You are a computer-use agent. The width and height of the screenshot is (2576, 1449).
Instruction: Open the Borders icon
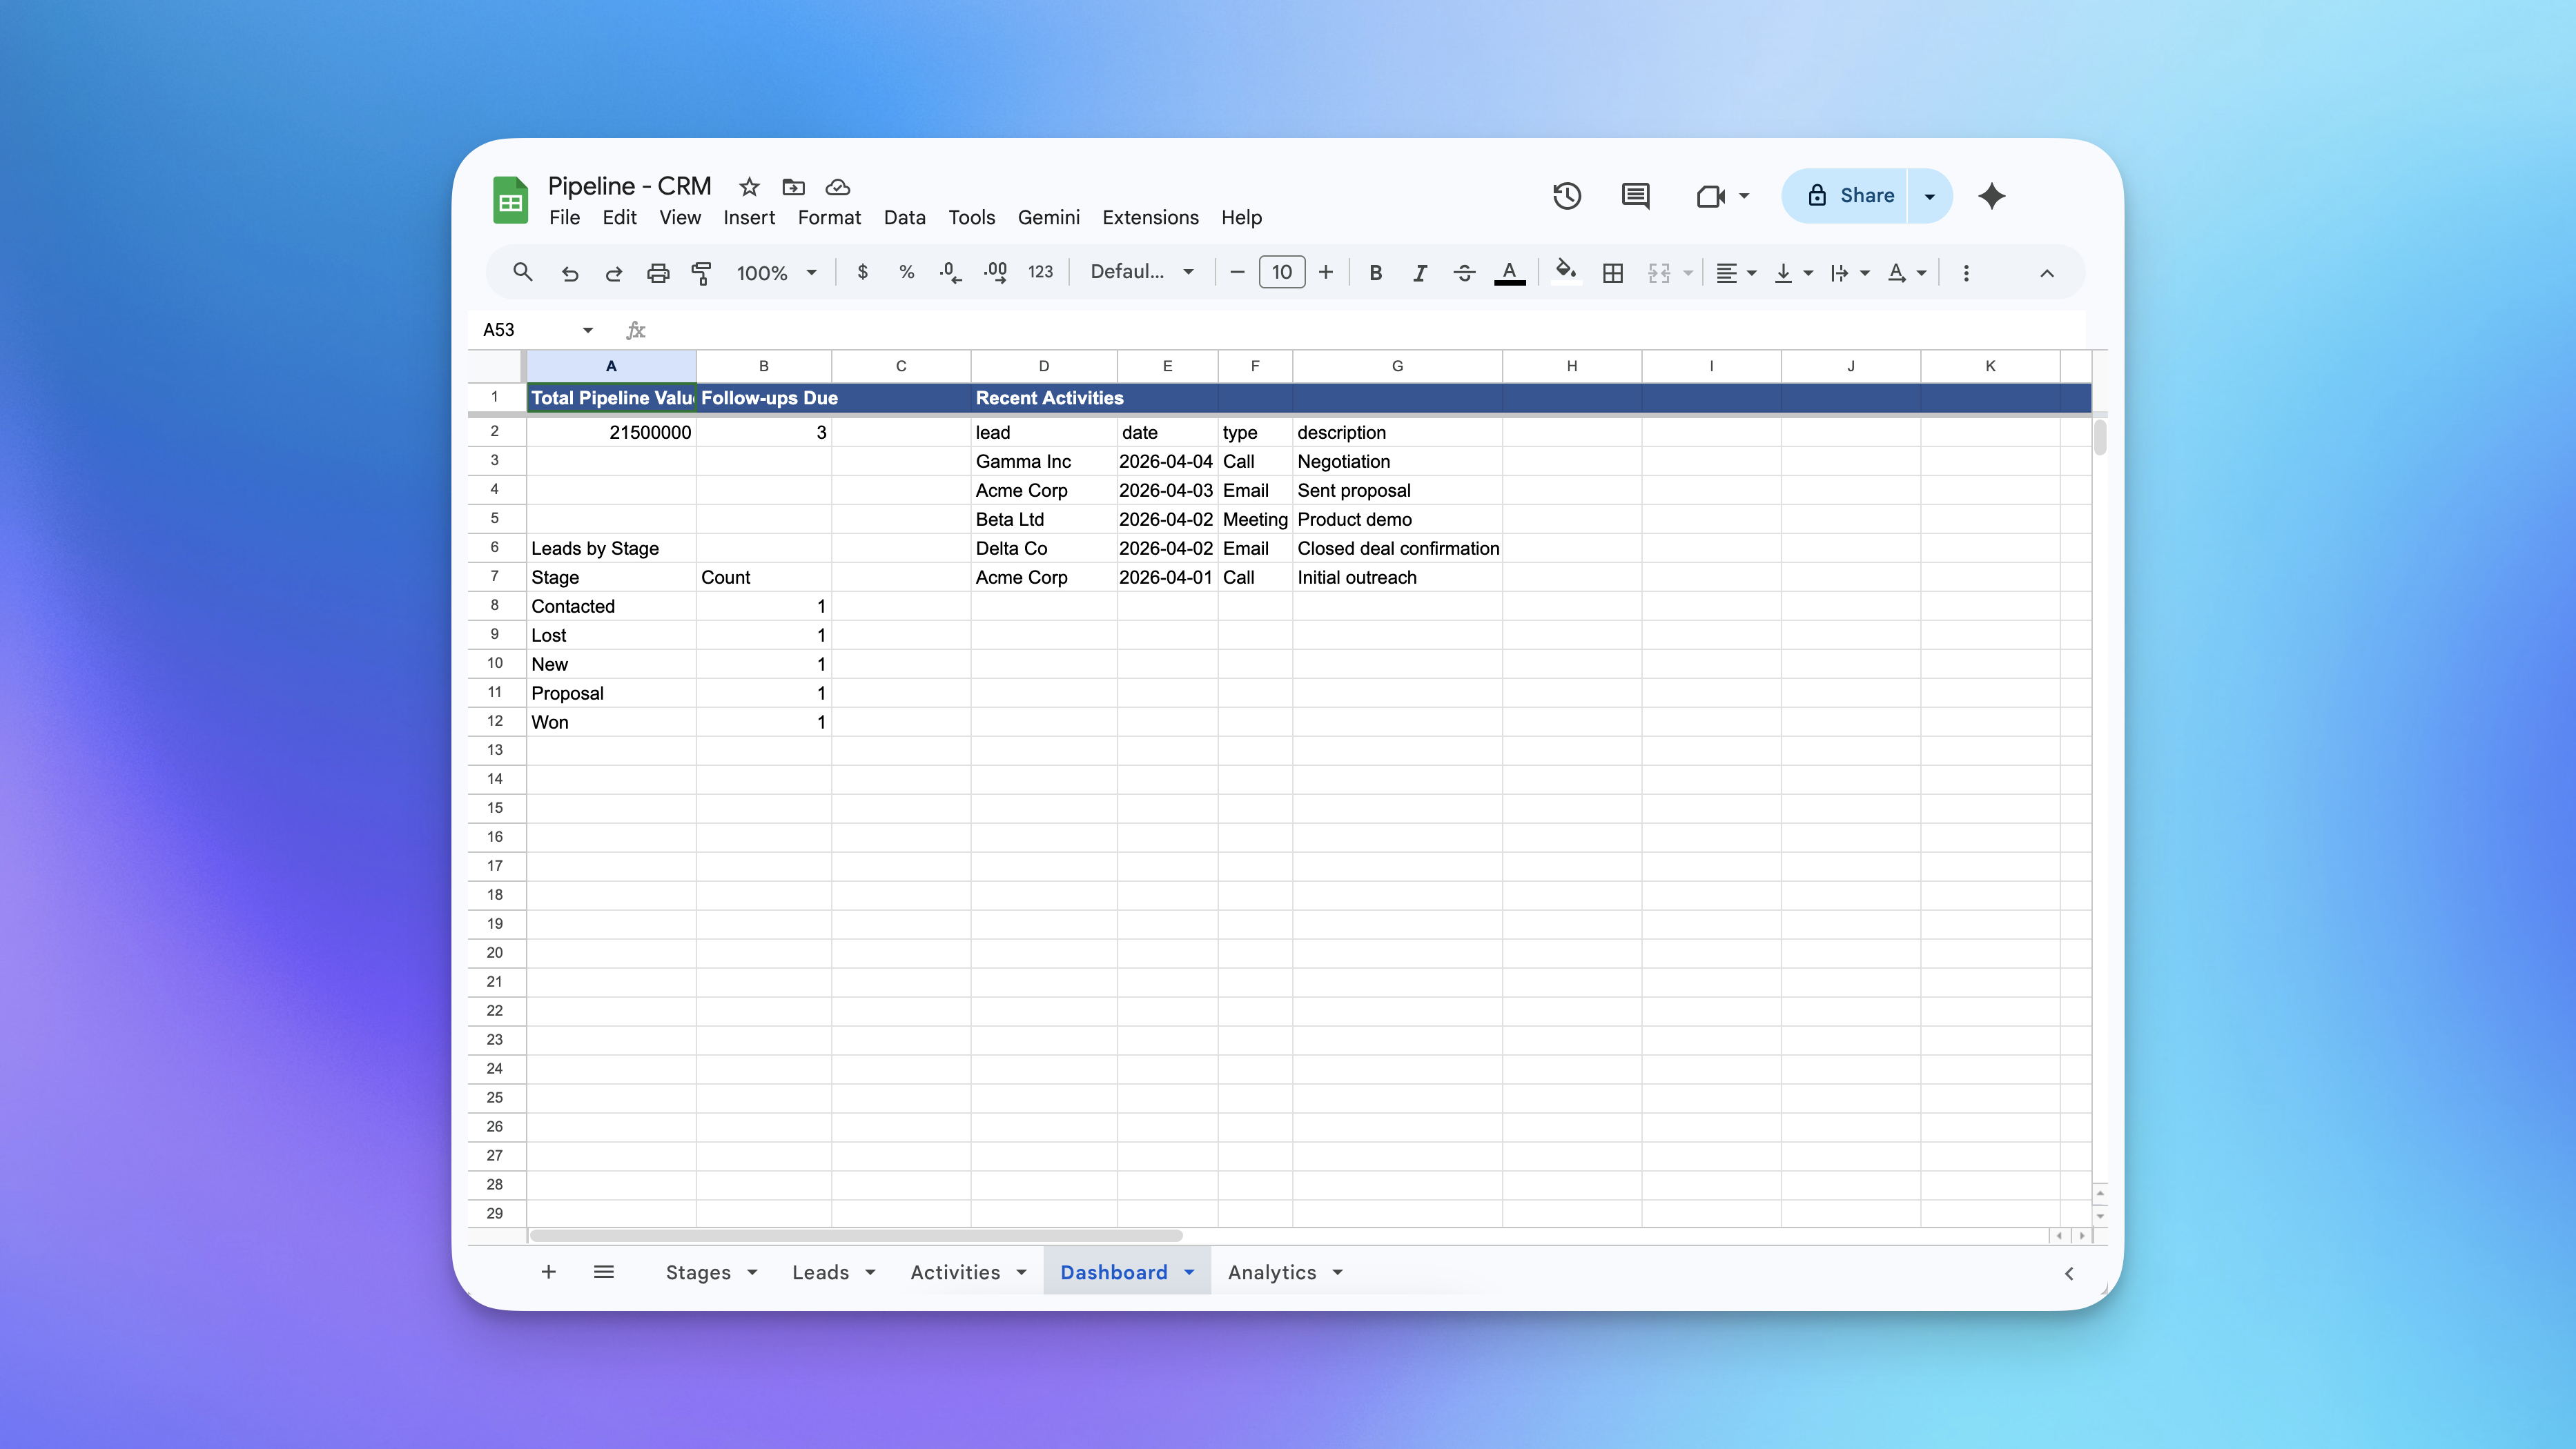point(1612,272)
